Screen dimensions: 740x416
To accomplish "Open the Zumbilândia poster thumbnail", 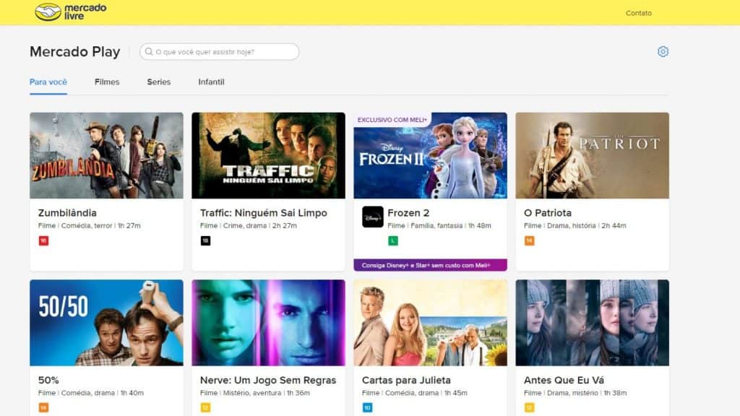I will [x=106, y=155].
